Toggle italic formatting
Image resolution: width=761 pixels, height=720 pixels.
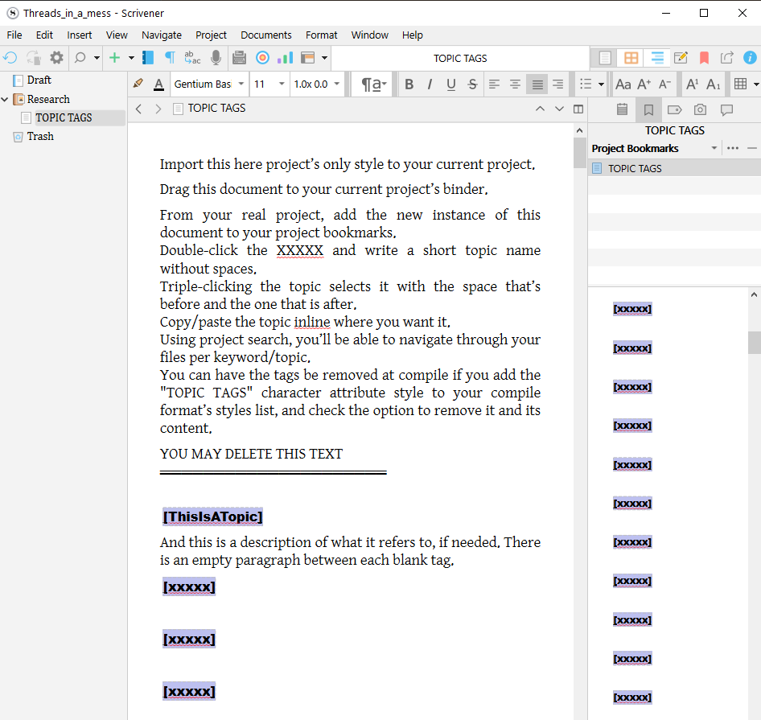pyautogui.click(x=430, y=84)
